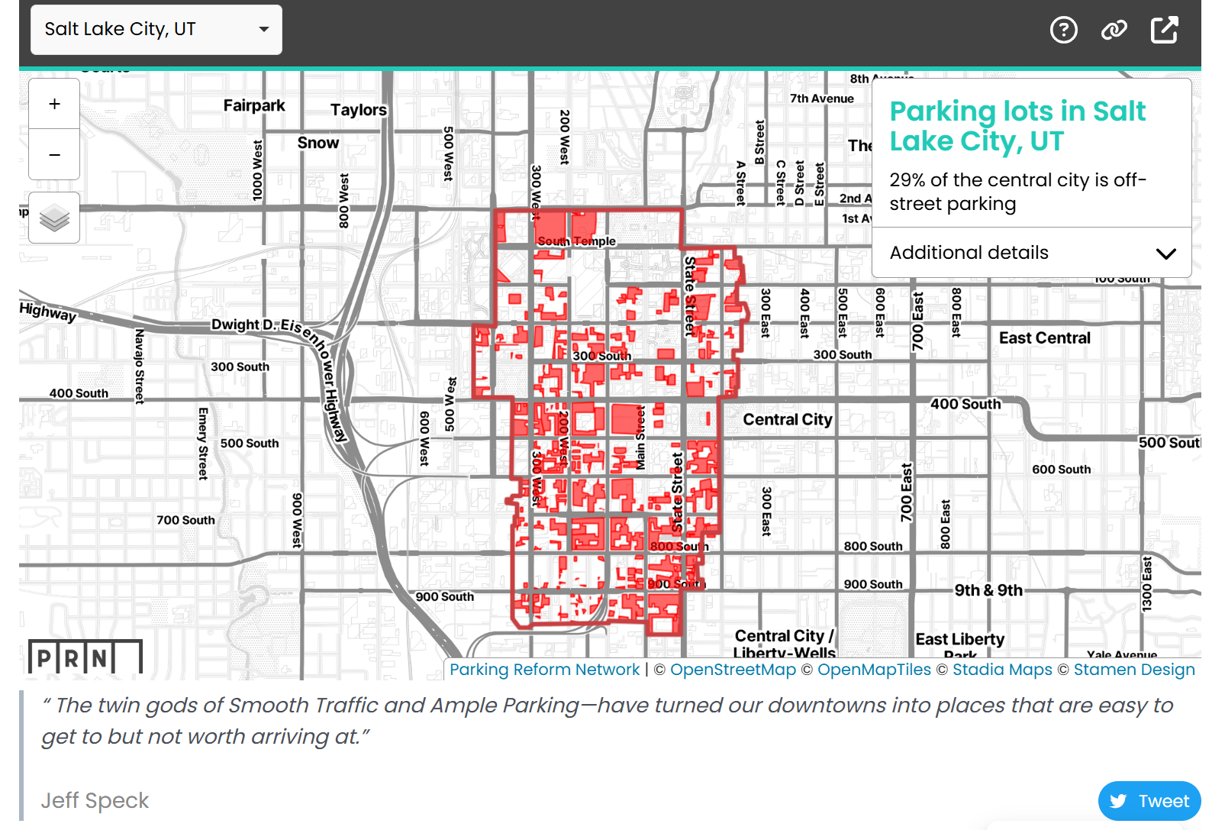Open the Parking Reform Network link
1225x830 pixels.
544,670
